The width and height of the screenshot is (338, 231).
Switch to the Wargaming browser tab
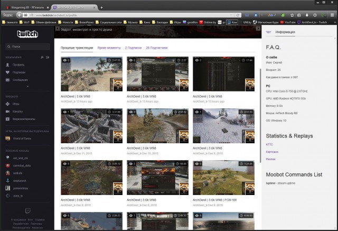pyautogui.click(x=27, y=7)
